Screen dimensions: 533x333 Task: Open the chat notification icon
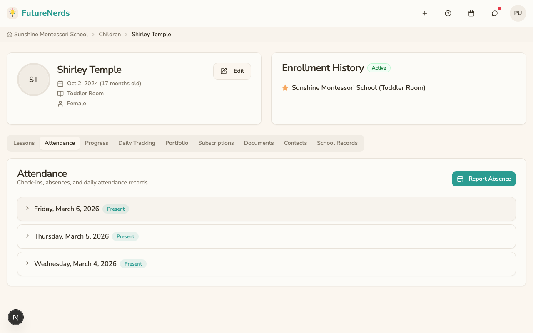point(494,13)
